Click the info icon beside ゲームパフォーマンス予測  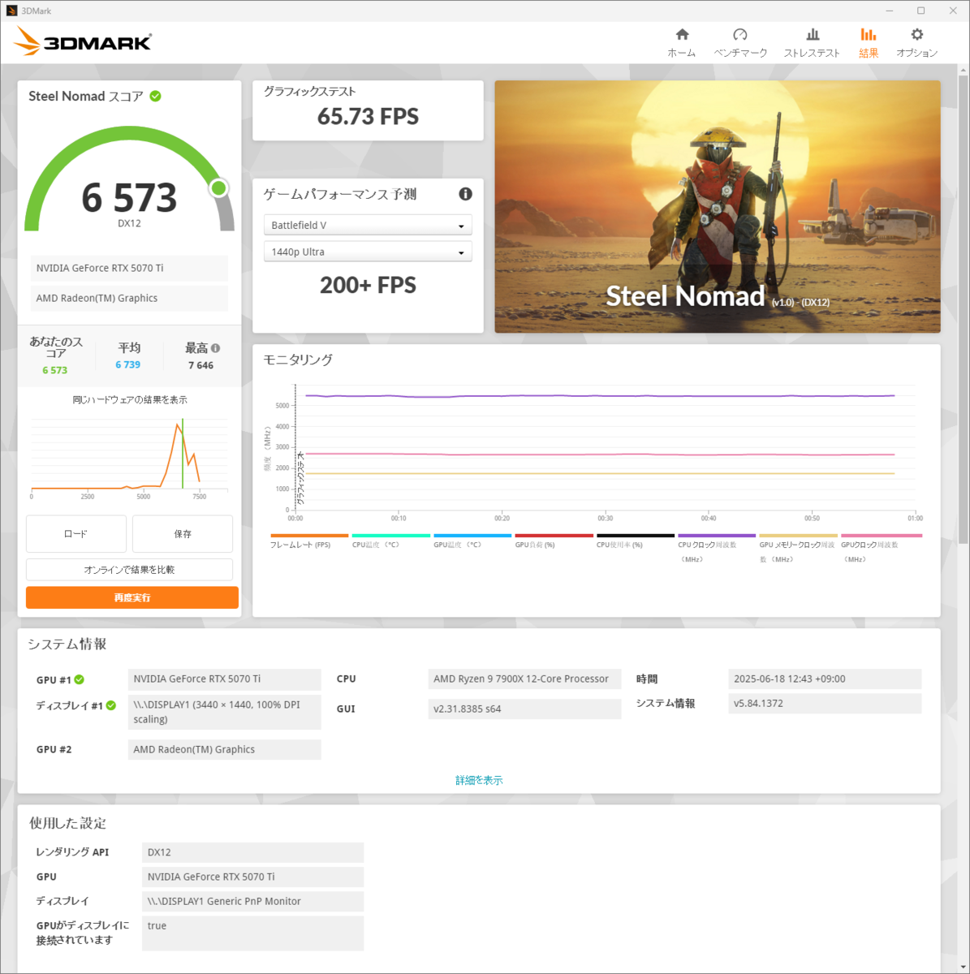465,194
